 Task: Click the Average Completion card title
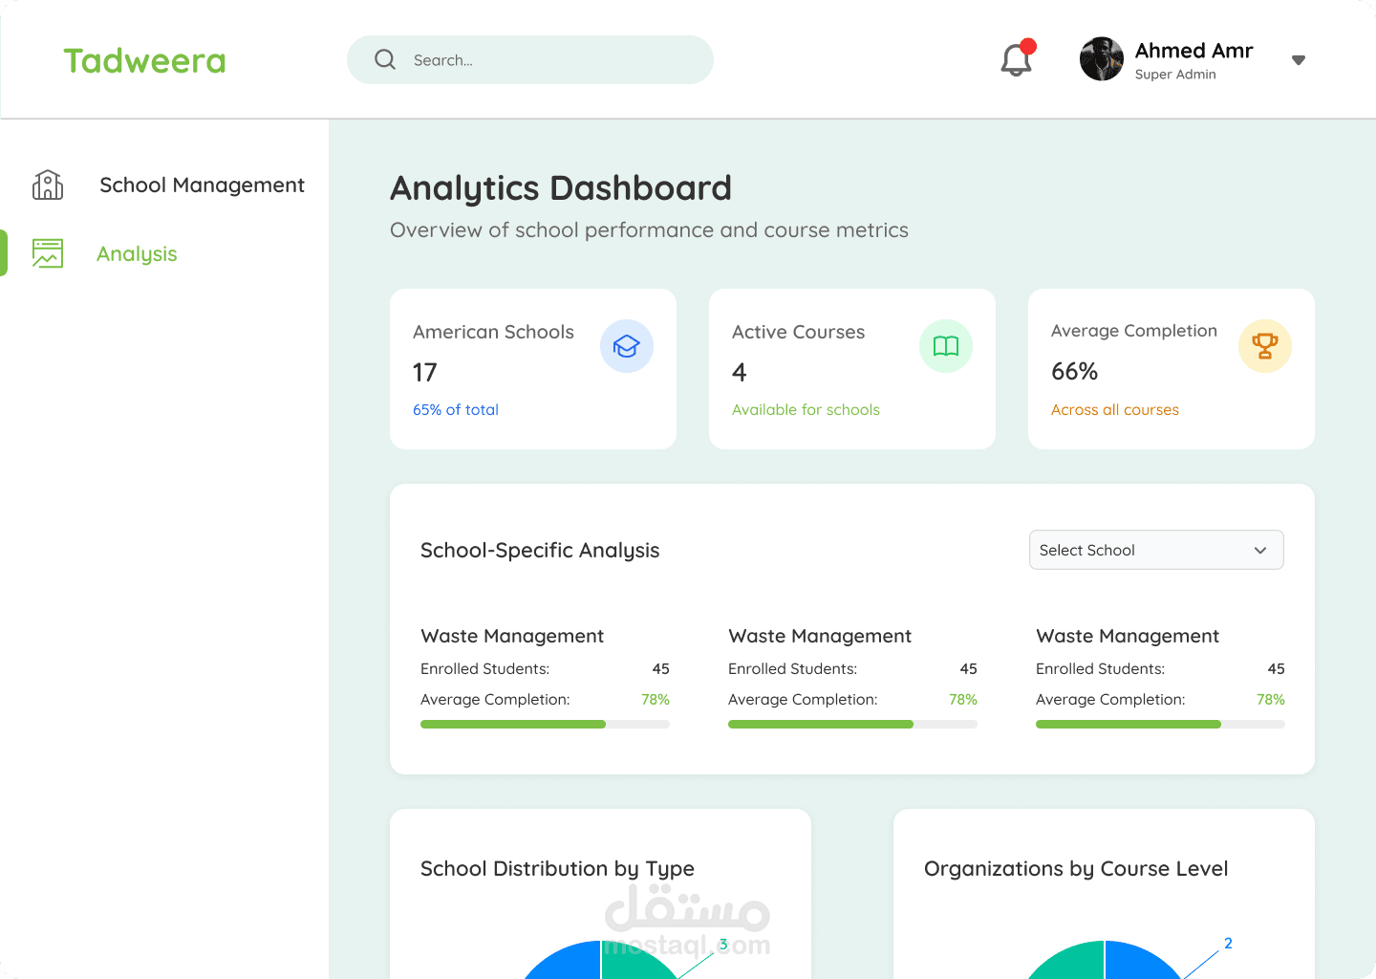click(x=1134, y=331)
